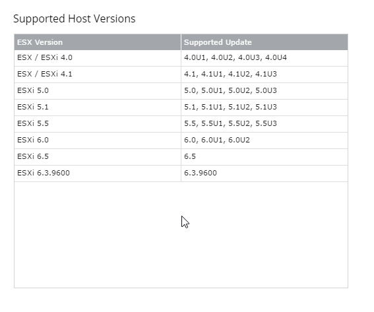This screenshot has width=374, height=312.
Task: Click the 5.0, 5.0U1, 5.0U2, 5.0U3 cell
Action: click(x=265, y=91)
